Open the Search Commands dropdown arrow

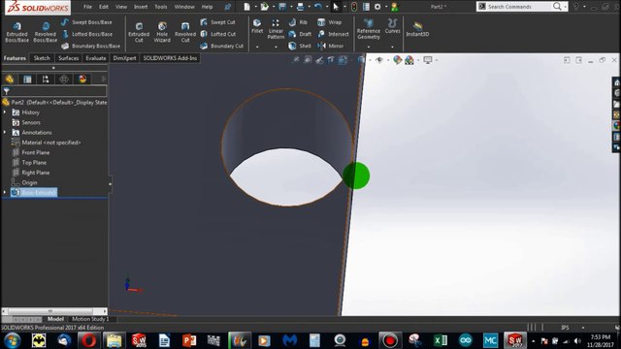(x=565, y=7)
